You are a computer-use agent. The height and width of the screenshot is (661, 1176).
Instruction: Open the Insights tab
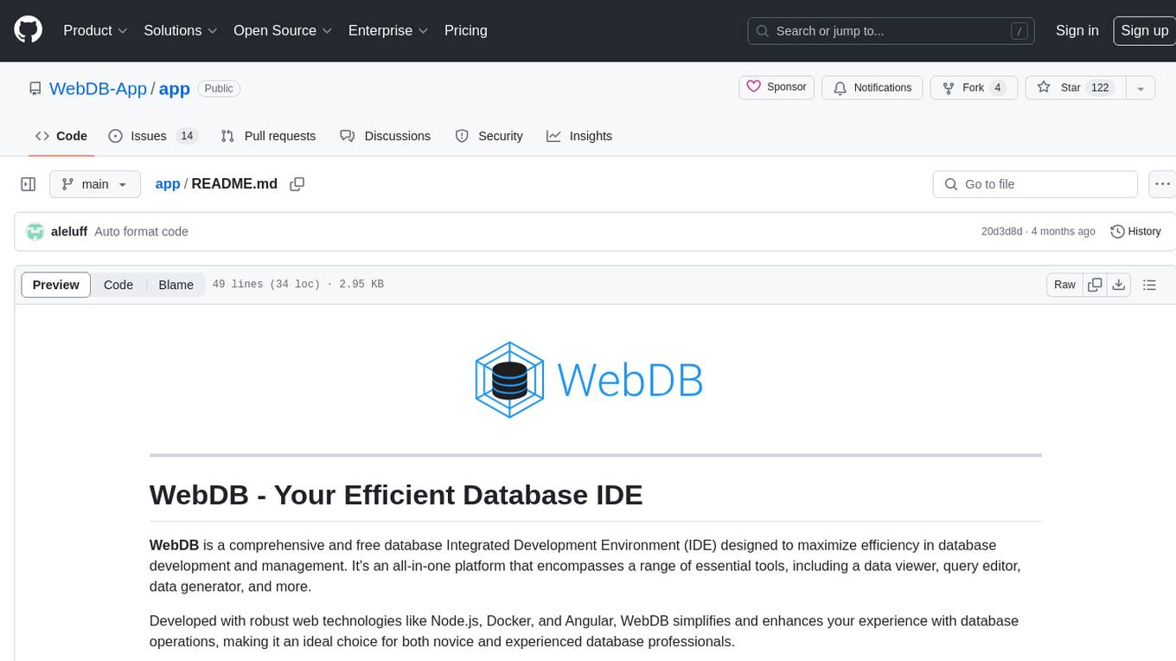[579, 136]
